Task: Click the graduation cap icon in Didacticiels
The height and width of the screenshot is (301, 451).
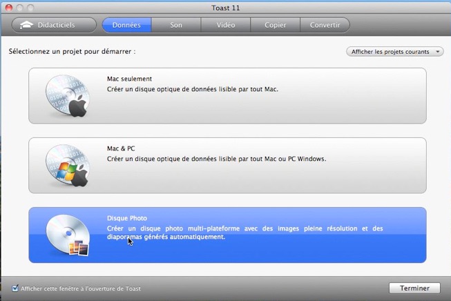Action: pyautogui.click(x=26, y=25)
